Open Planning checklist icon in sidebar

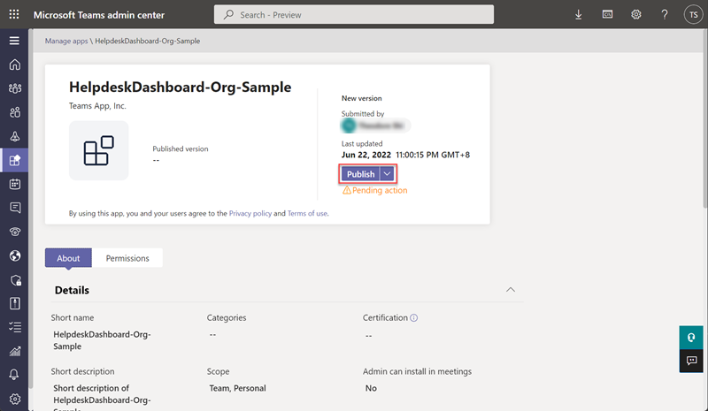click(x=15, y=327)
